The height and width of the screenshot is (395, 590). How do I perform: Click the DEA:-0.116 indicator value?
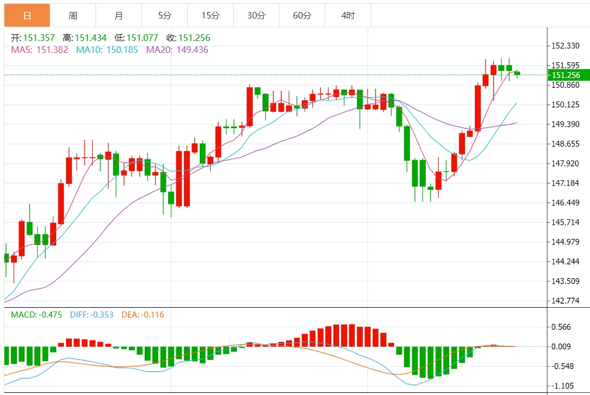click(143, 314)
